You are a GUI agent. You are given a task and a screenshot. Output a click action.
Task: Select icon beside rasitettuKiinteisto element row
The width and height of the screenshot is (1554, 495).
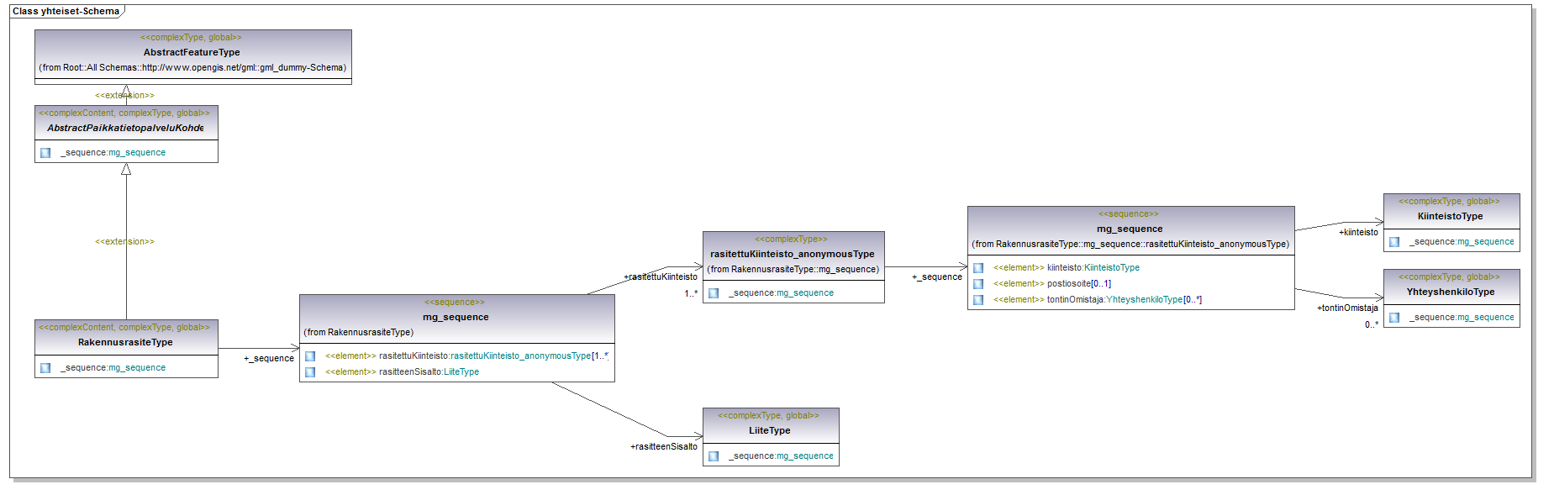tap(310, 356)
